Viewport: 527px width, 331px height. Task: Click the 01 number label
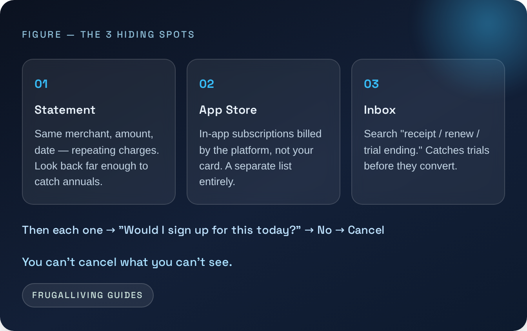point(41,84)
